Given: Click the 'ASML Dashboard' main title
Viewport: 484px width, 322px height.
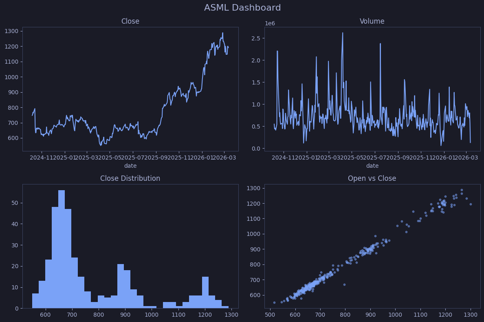Looking at the screenshot, I should (x=242, y=7).
